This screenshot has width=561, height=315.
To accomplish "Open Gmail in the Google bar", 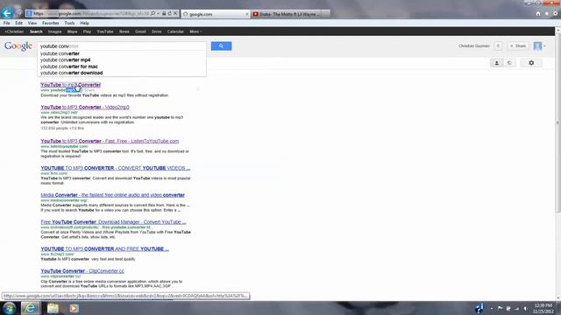I will coord(140,31).
